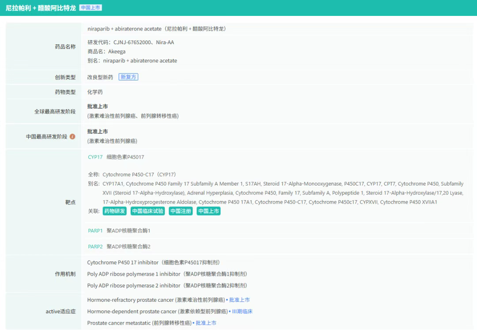477x330 pixels.
Task: Click the info icon beside 中国最高研发阶段
Action: [x=72, y=137]
